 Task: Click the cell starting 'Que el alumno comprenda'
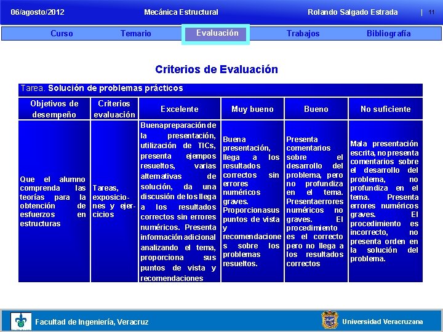pos(54,201)
